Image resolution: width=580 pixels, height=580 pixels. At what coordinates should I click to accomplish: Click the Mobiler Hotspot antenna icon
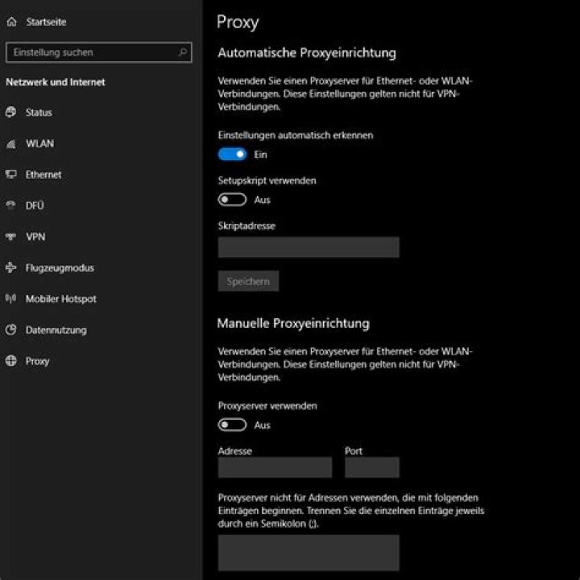(x=11, y=298)
